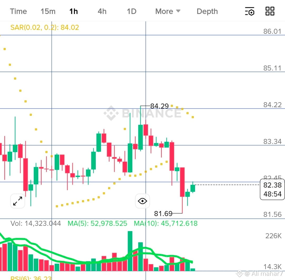Click the 84.22 price axis label

[x=272, y=105]
